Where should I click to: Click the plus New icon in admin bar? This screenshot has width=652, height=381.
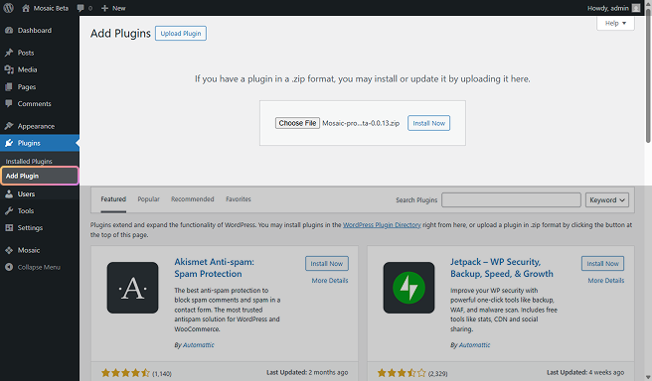(104, 8)
